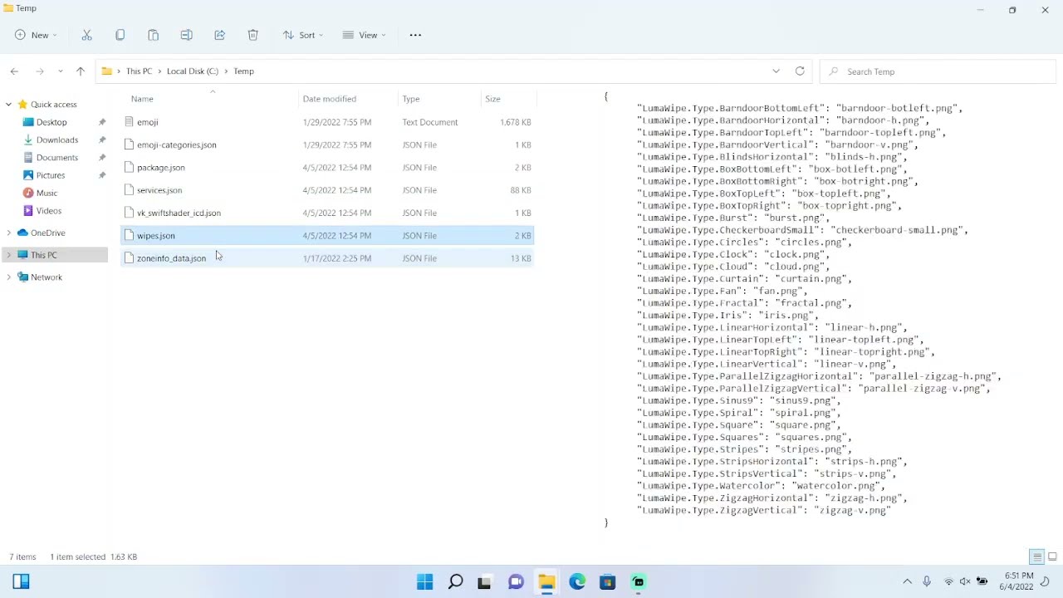This screenshot has height=598, width=1063.
Task: Select the wipes.json file
Action: click(327, 236)
